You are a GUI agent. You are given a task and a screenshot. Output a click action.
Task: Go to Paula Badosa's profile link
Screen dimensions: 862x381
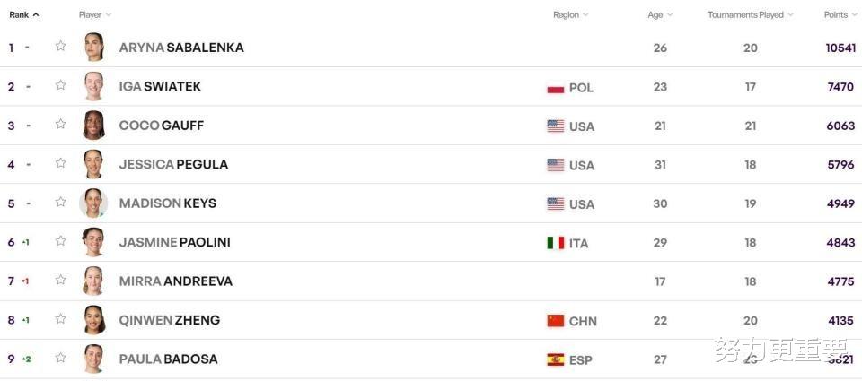168,359
